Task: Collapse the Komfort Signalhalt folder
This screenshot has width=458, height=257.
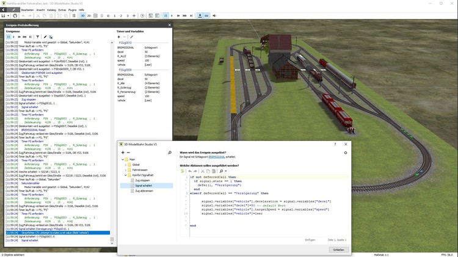Action: click(x=126, y=175)
